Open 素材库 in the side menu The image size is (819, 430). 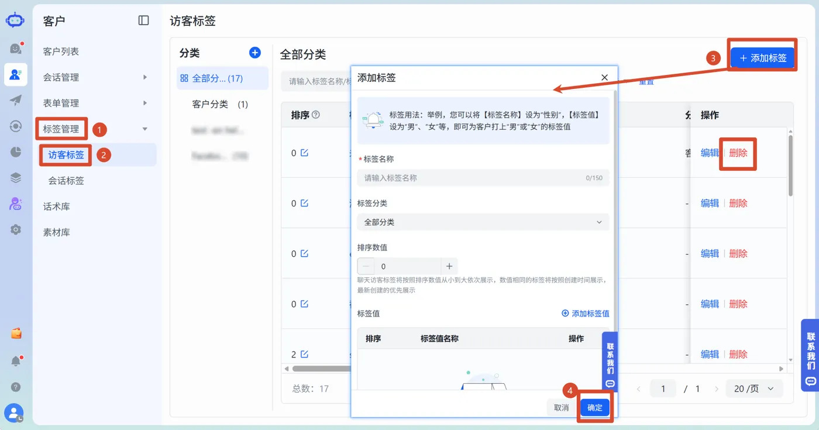(57, 232)
